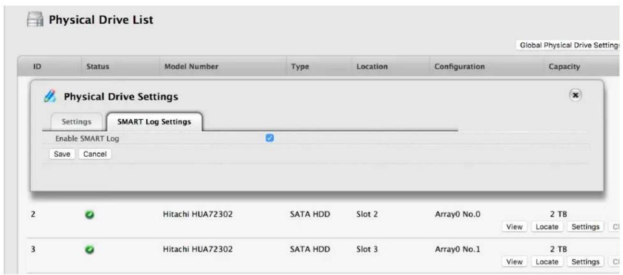Image resolution: width=623 pixels, height=275 pixels.
Task: Open Global Physical Drive Settings
Action: pos(569,45)
